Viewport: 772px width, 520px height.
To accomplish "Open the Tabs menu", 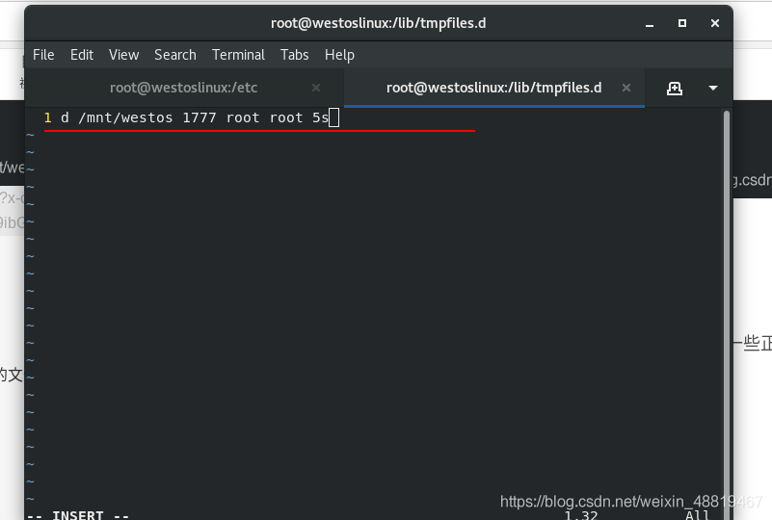I will [x=294, y=55].
